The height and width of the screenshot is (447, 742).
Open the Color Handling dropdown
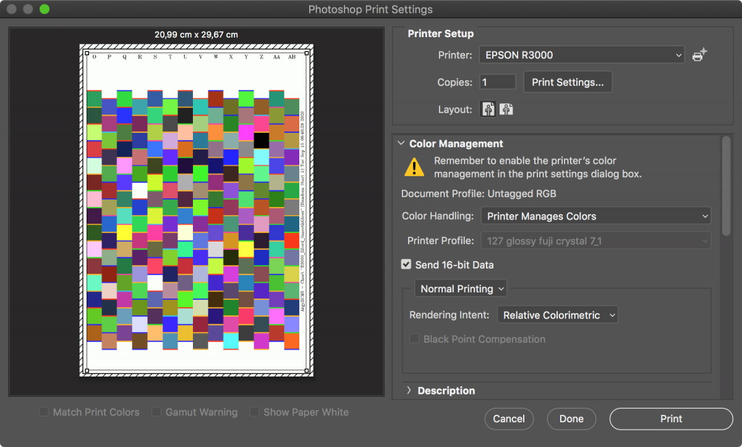595,216
